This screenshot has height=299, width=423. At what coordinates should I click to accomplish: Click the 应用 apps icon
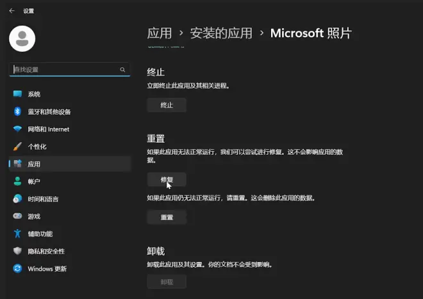(x=17, y=164)
